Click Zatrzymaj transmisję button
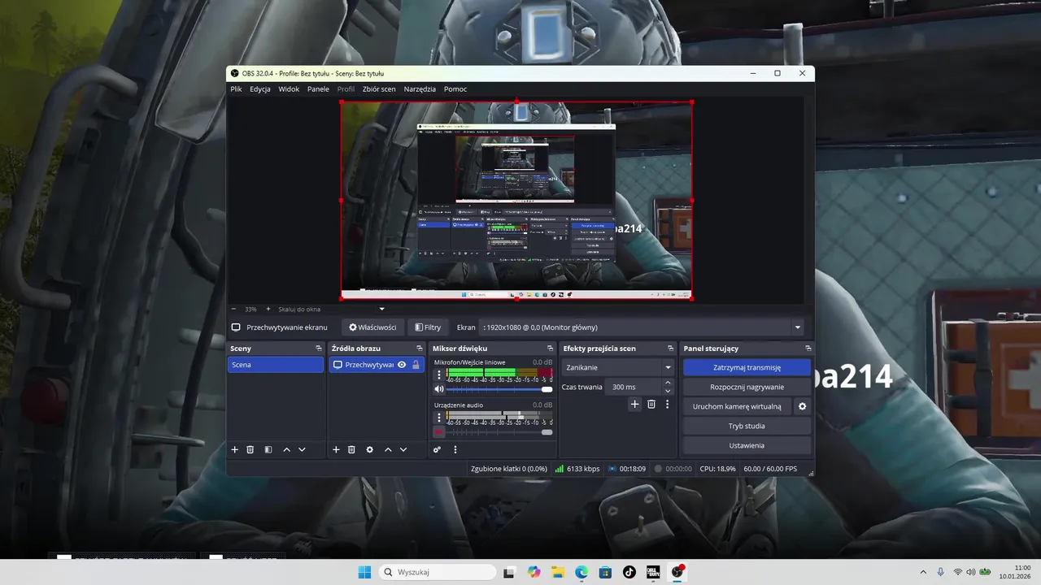Viewport: 1041px width, 585px height. tap(747, 367)
